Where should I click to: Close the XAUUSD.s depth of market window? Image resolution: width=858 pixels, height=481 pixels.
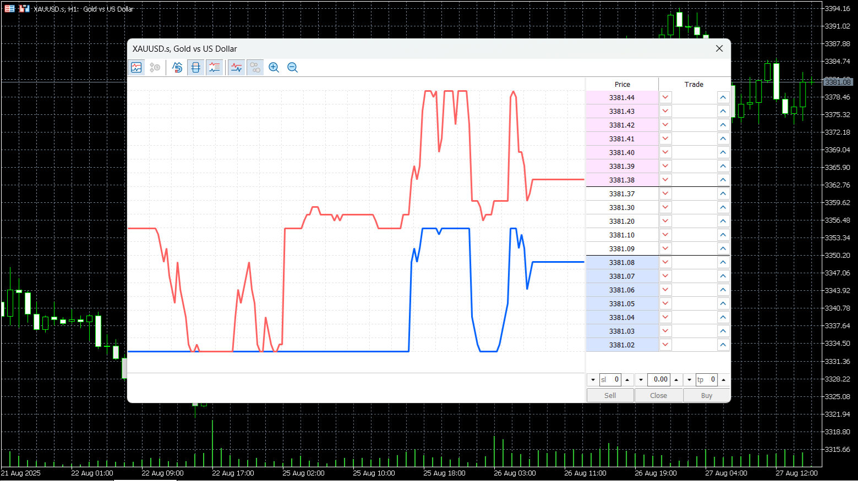tap(719, 48)
